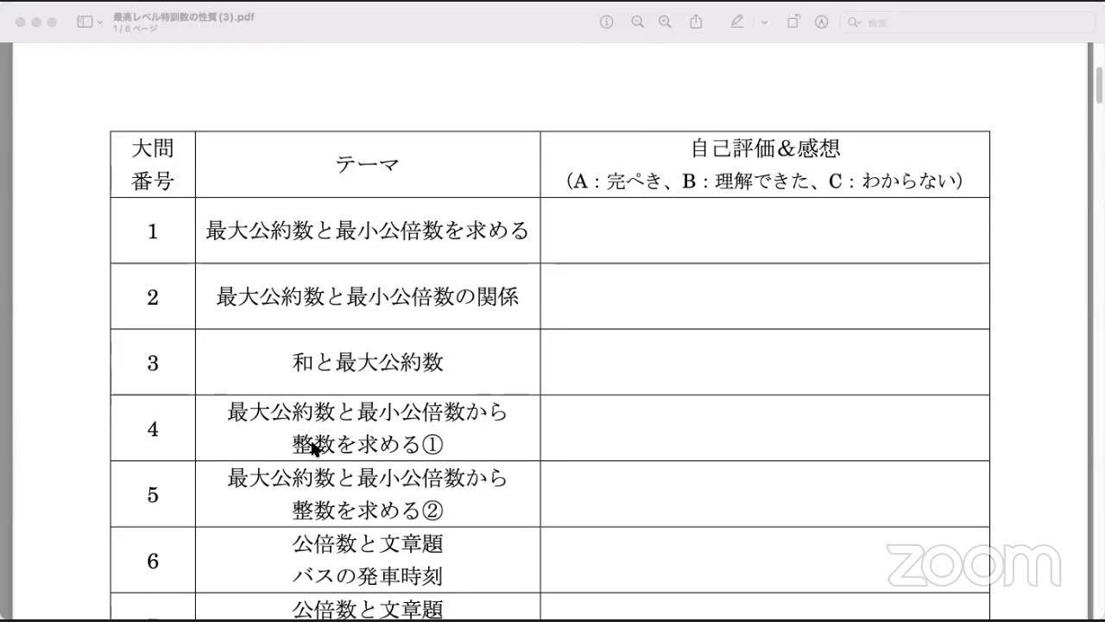Click the green full-screen window button
Image resolution: width=1105 pixels, height=622 pixels.
click(52, 22)
